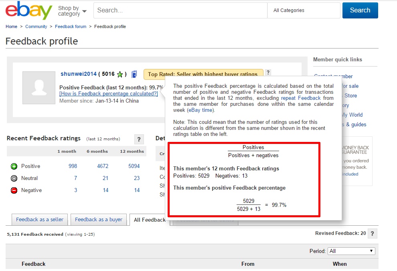Click the eBay logo
The image size is (397, 271).
(x=29, y=11)
